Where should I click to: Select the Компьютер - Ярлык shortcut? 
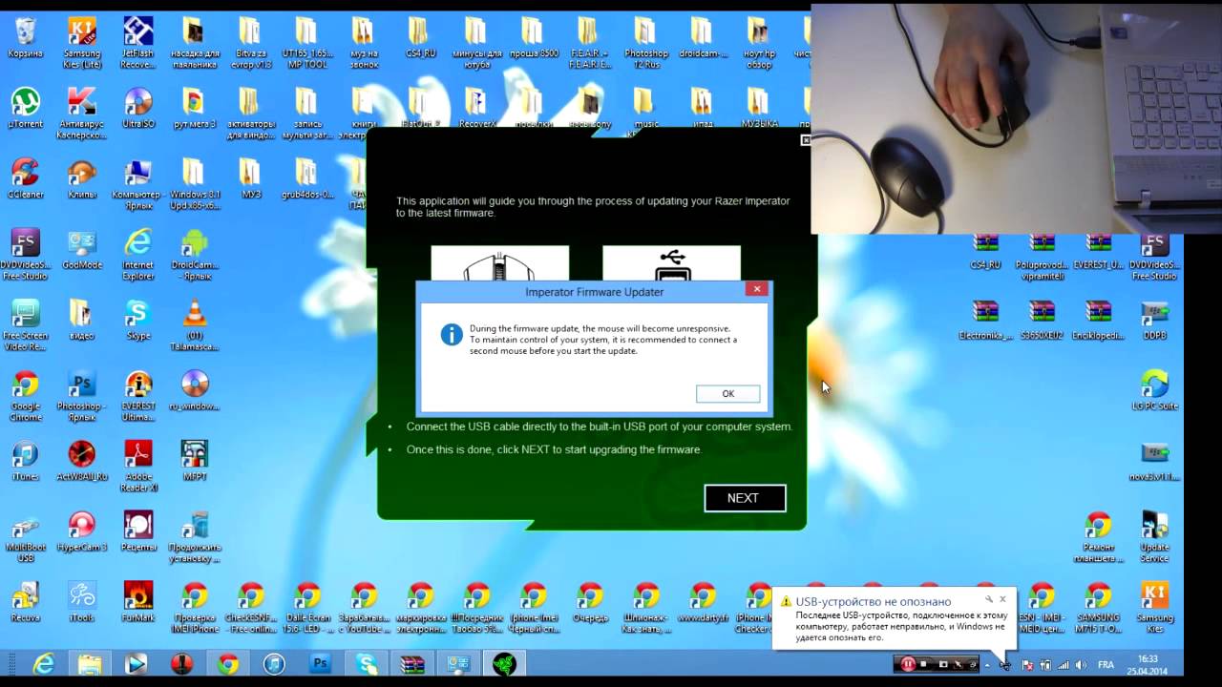click(138, 184)
